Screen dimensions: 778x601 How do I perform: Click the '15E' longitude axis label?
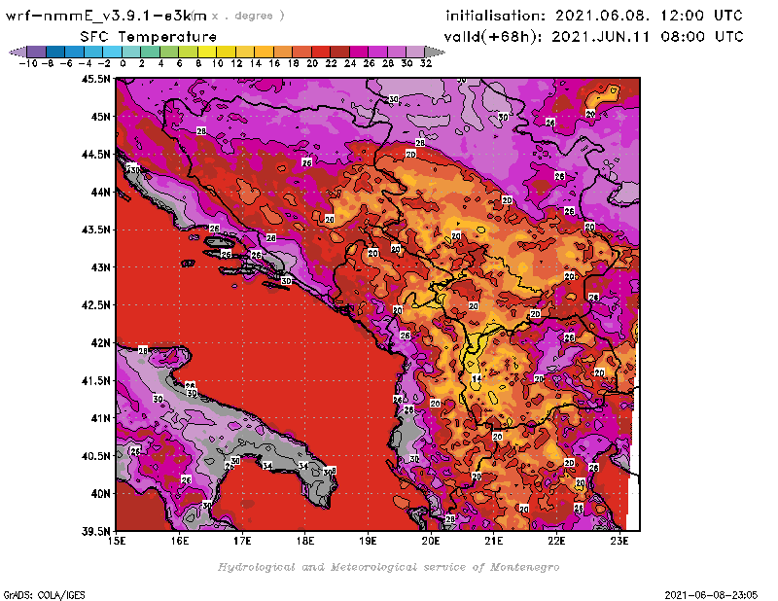(117, 541)
